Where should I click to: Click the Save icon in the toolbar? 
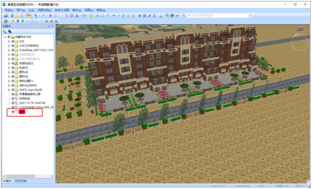point(6,15)
